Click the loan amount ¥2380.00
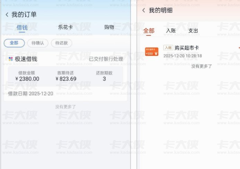Viewport: 240px width, 169px height. coord(27,79)
